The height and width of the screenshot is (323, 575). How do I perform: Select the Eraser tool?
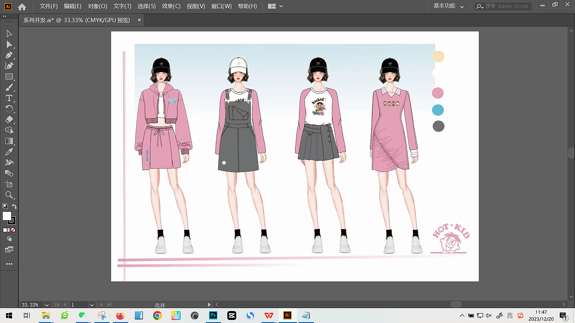9,120
